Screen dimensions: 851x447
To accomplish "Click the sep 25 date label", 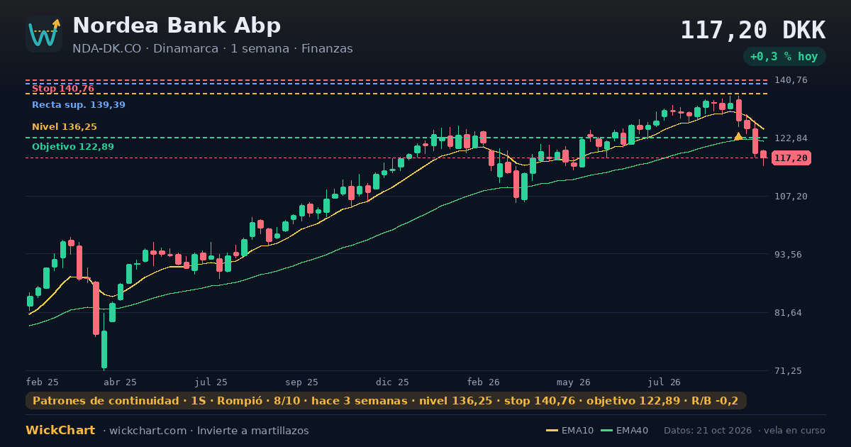I will (302, 382).
